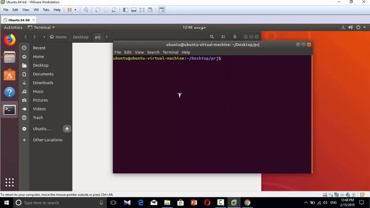Open VMware snapshot manager icon

(x=114, y=10)
